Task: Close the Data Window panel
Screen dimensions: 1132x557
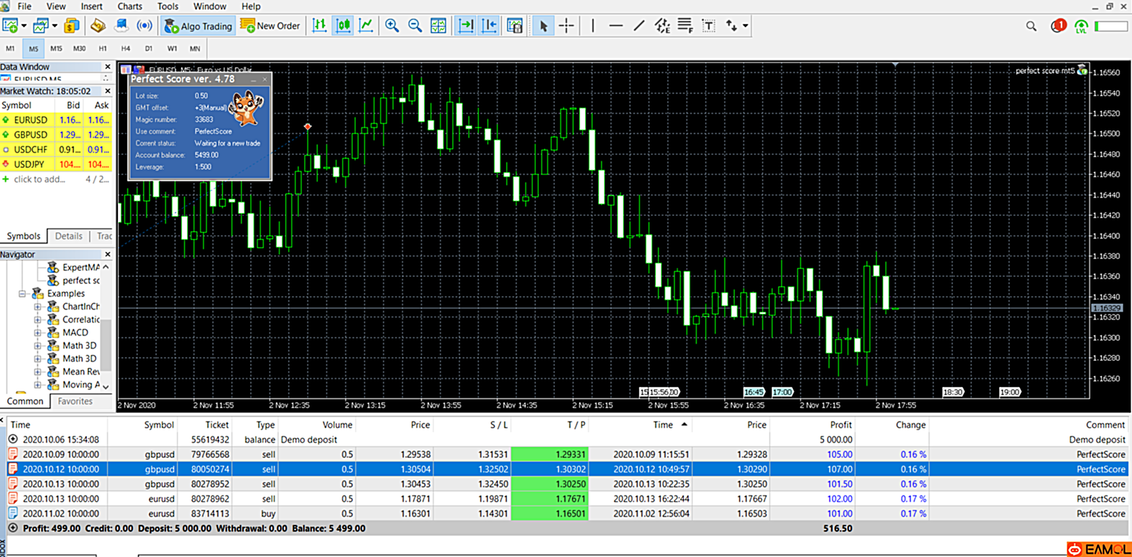Action: tap(107, 67)
